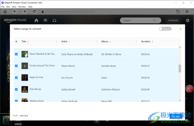Expand selection dropdown arrow beside header checkbox
The width and height of the screenshot is (194, 126).
click(x=19, y=42)
